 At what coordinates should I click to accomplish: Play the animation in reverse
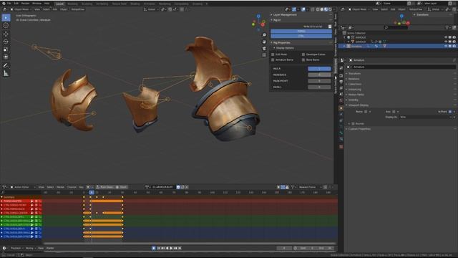[x=167, y=248]
